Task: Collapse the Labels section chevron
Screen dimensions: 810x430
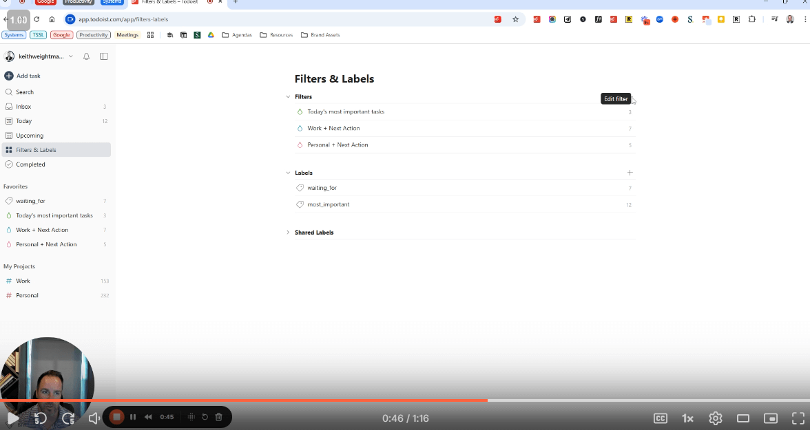Action: [288, 173]
